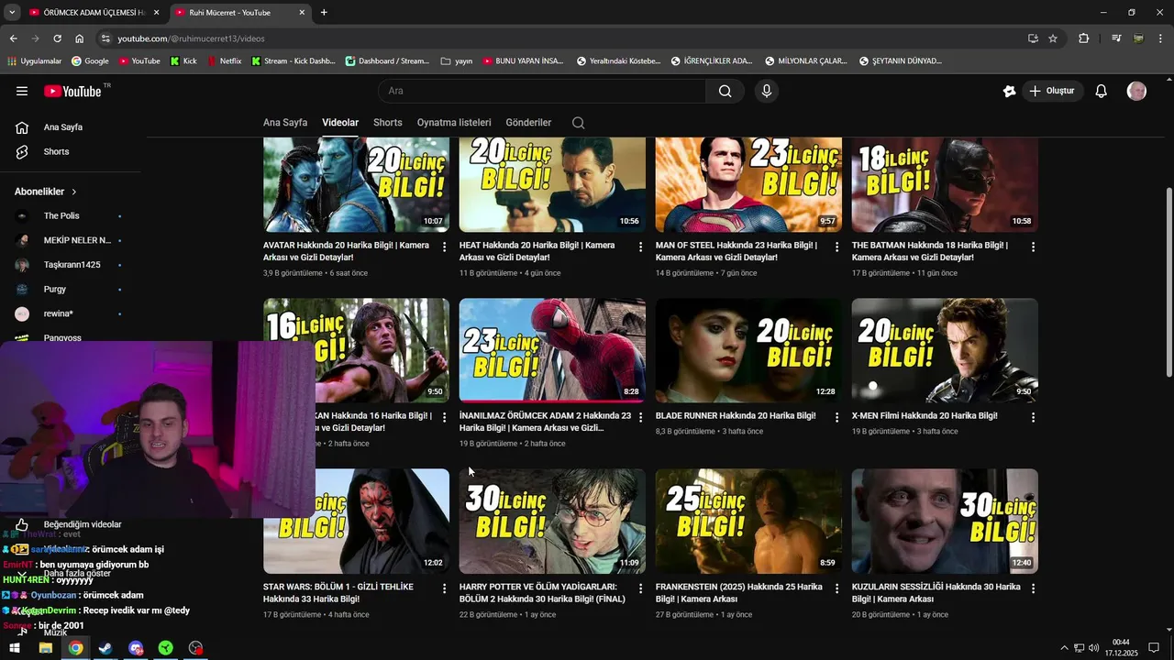Open account avatar menu
The width and height of the screenshot is (1174, 660).
pyautogui.click(x=1136, y=91)
